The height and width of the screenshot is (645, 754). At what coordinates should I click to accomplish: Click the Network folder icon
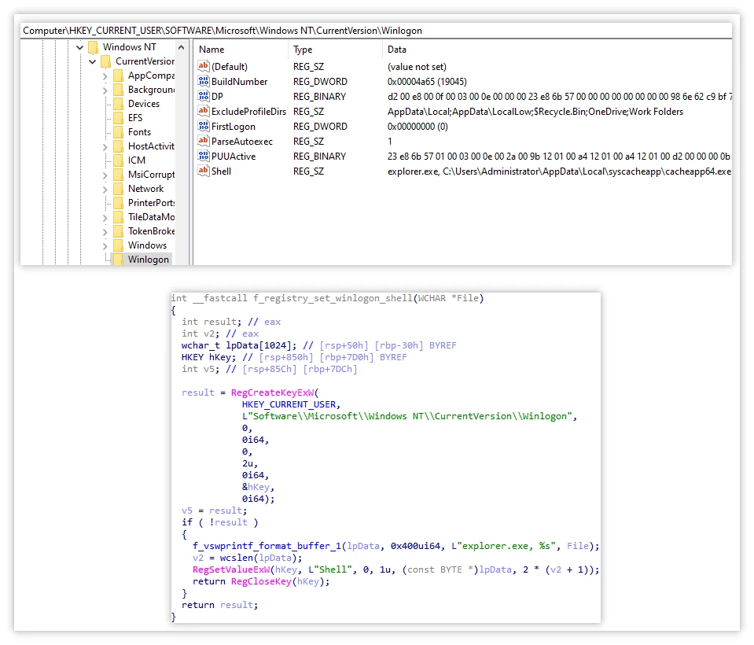click(x=118, y=189)
